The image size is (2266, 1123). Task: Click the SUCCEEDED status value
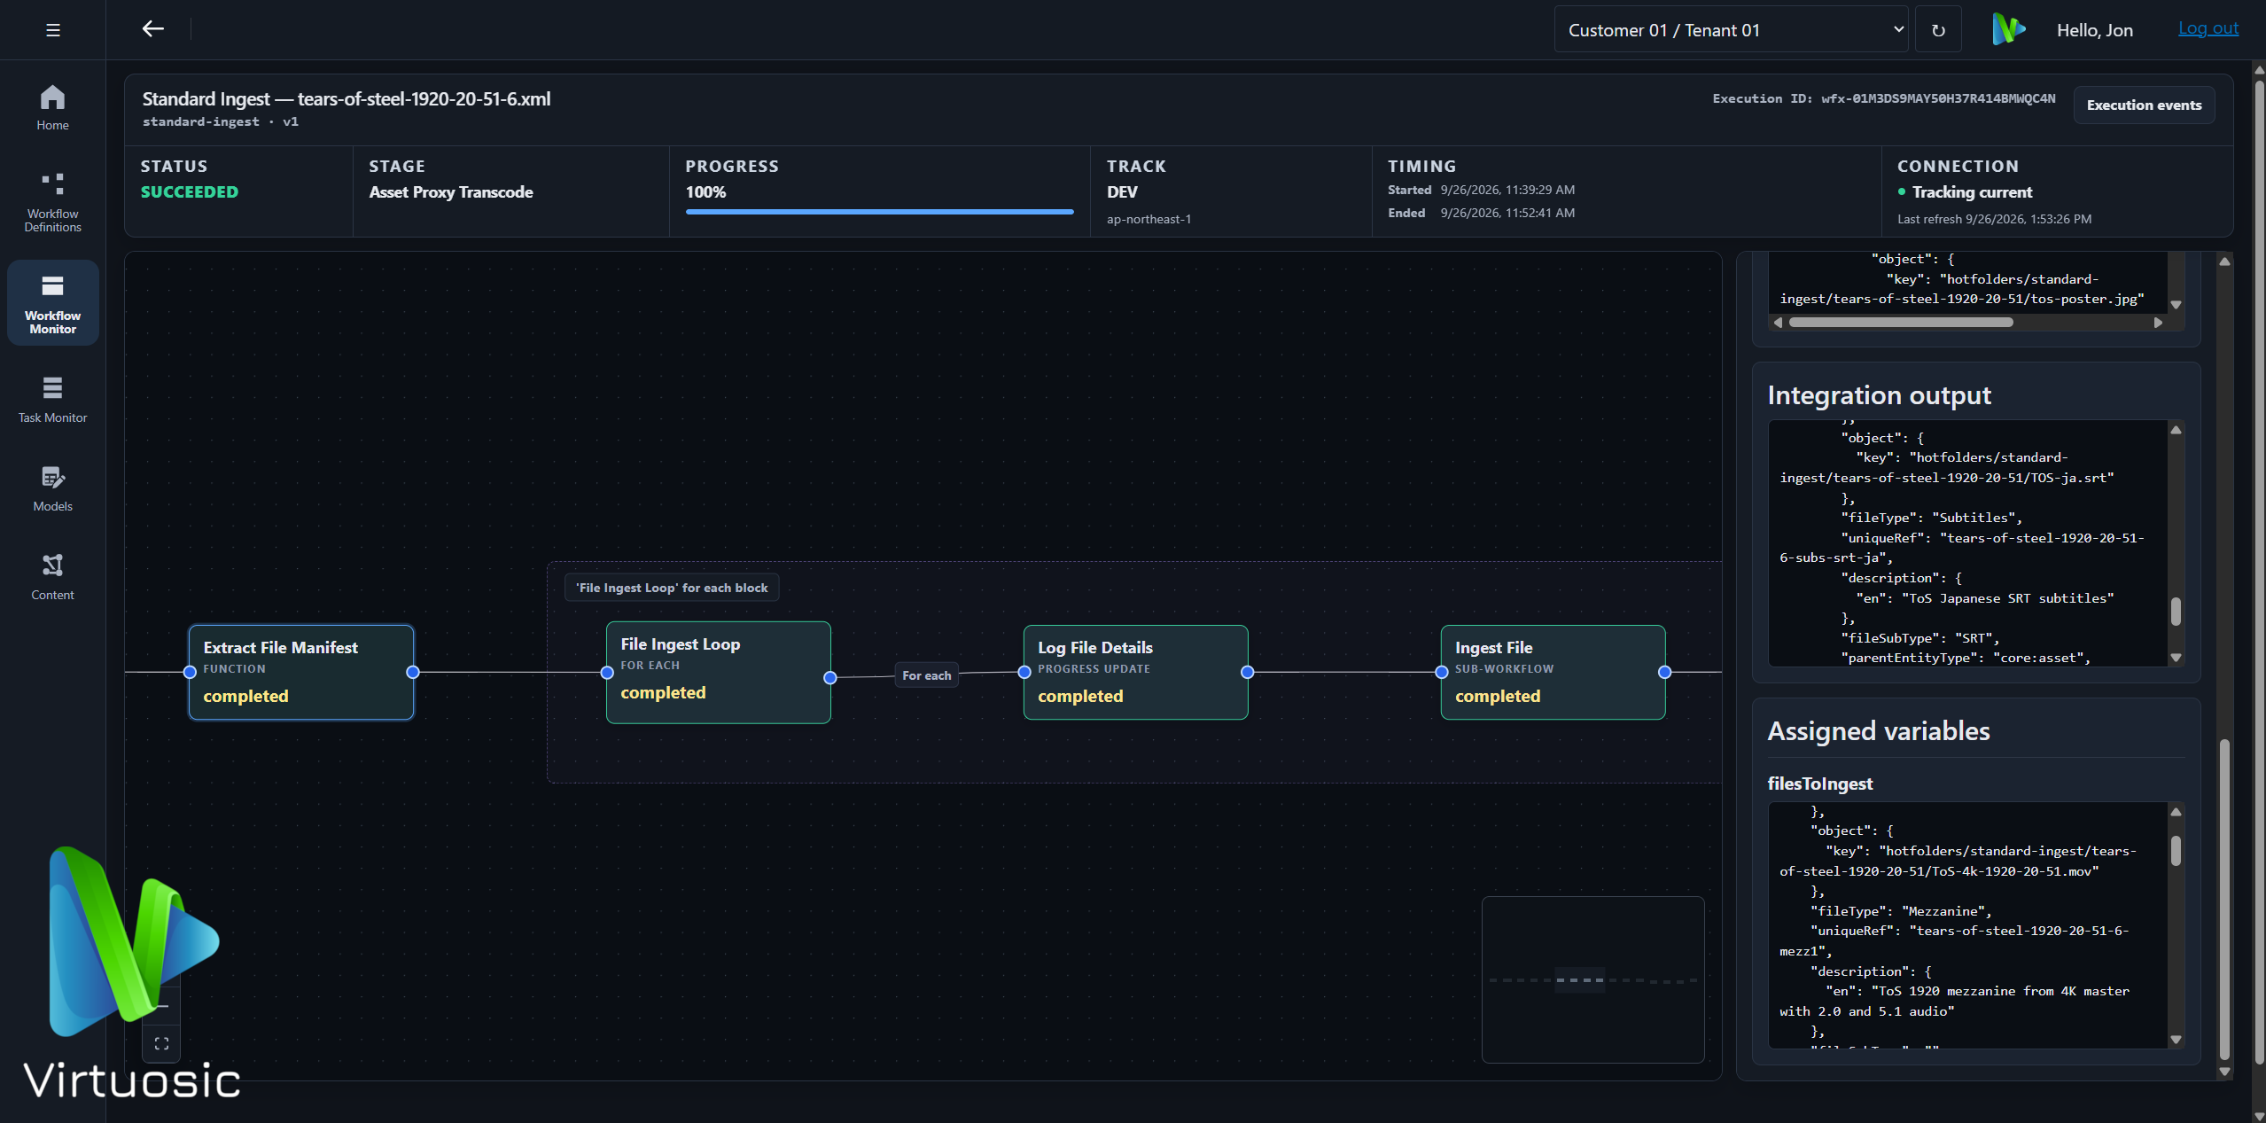coord(190,192)
